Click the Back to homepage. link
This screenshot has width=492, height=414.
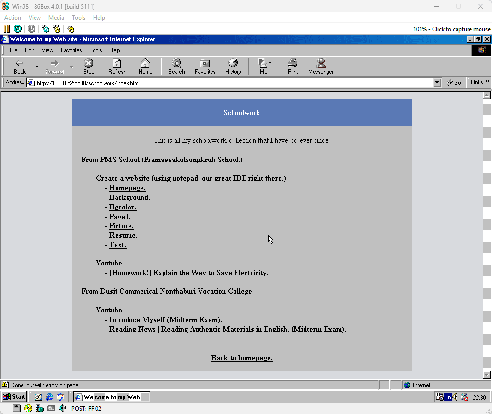[x=242, y=358]
